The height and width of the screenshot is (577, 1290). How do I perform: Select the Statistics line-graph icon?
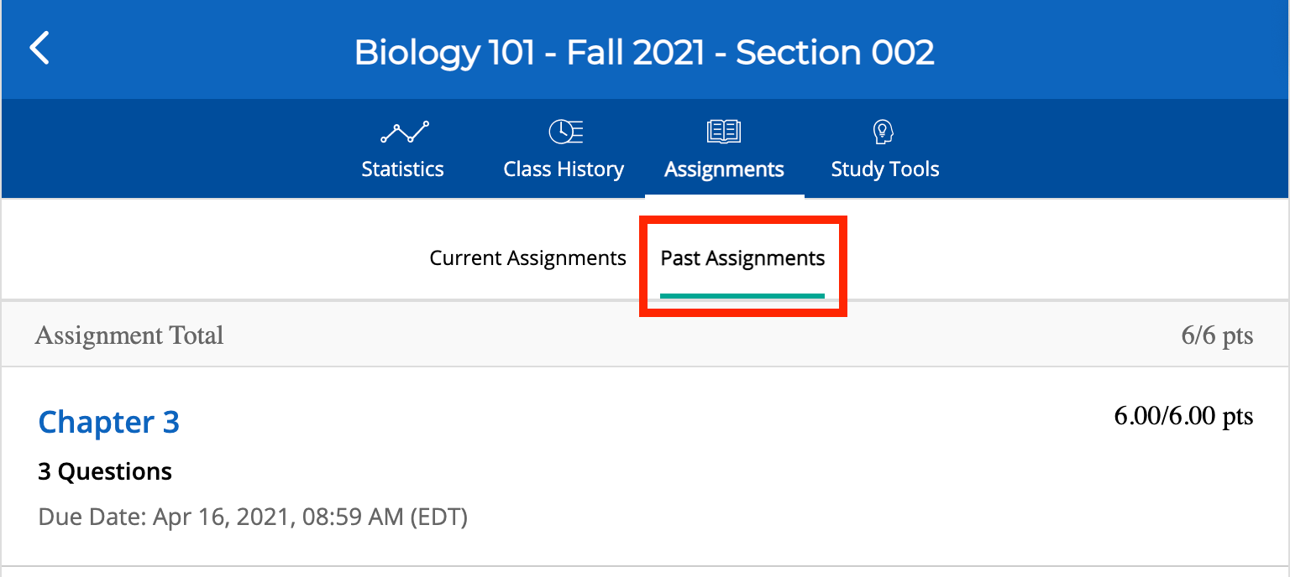[x=403, y=132]
